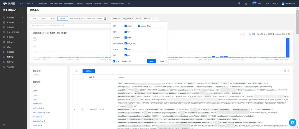Select the 近7天 time range tab
The height and width of the screenshot is (129, 299).
point(52,19)
